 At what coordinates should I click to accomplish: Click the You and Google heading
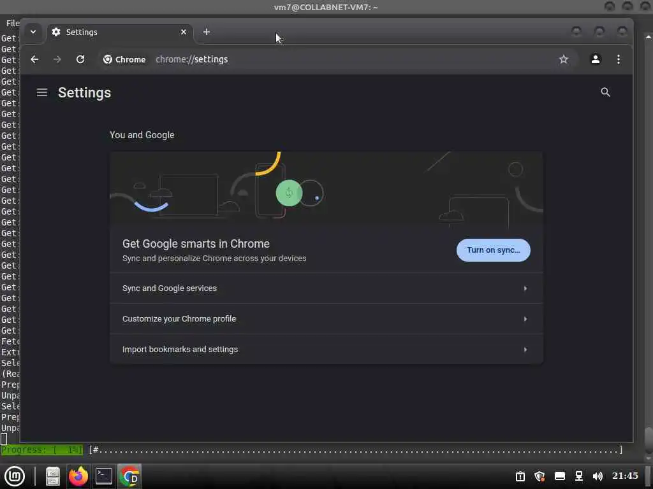142,135
